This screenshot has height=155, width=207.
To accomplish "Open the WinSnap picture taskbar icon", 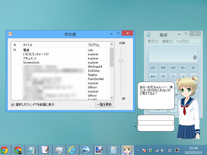I will [86, 150].
